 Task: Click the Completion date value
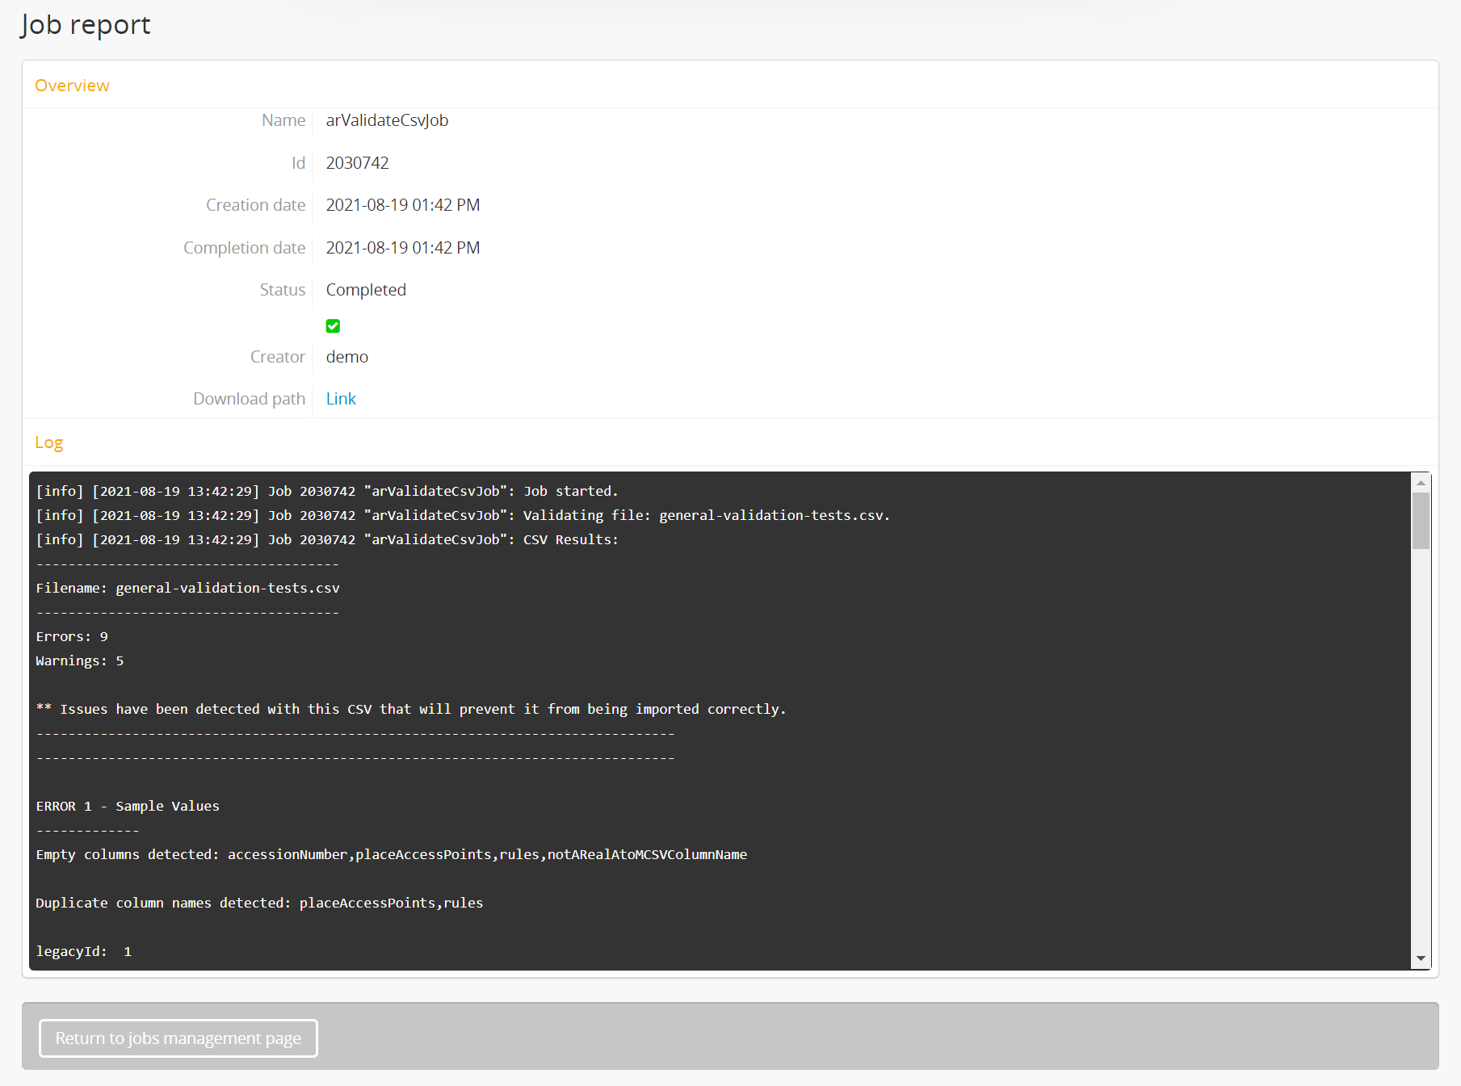pyautogui.click(x=403, y=248)
